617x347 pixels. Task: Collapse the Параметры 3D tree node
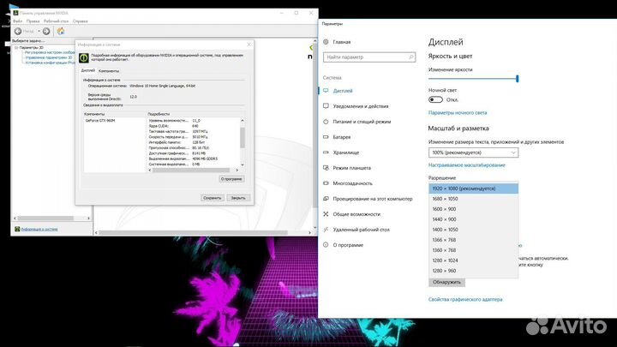click(18, 47)
